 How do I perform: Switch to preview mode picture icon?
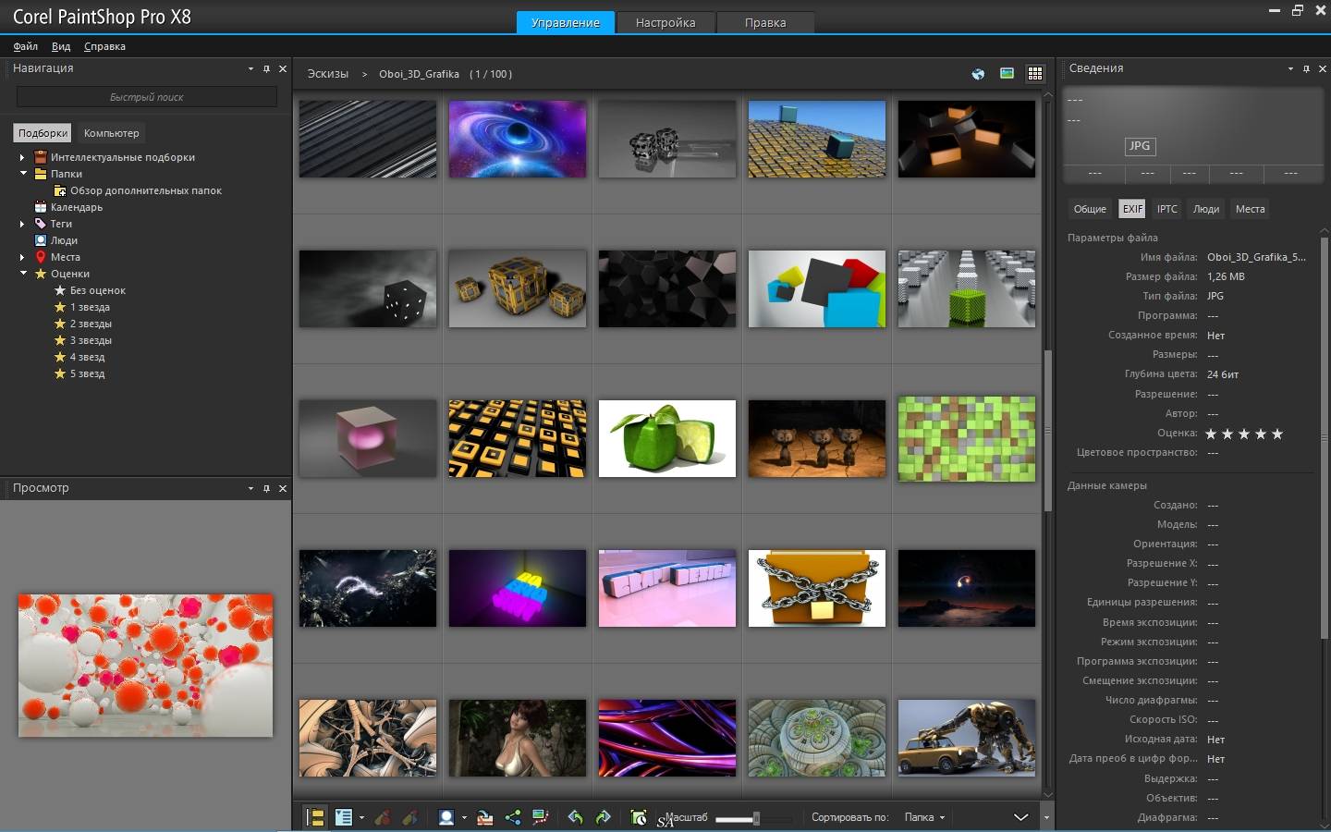pyautogui.click(x=1007, y=74)
